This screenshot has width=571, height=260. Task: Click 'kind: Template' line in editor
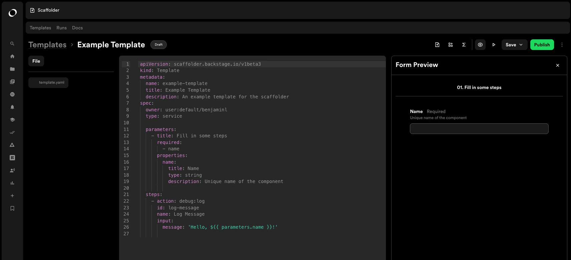click(x=160, y=70)
